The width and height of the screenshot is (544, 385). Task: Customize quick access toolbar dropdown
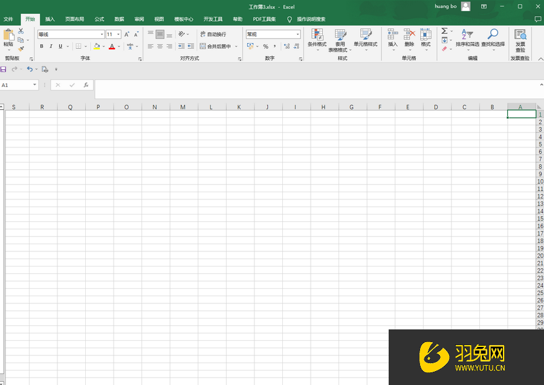pos(56,70)
